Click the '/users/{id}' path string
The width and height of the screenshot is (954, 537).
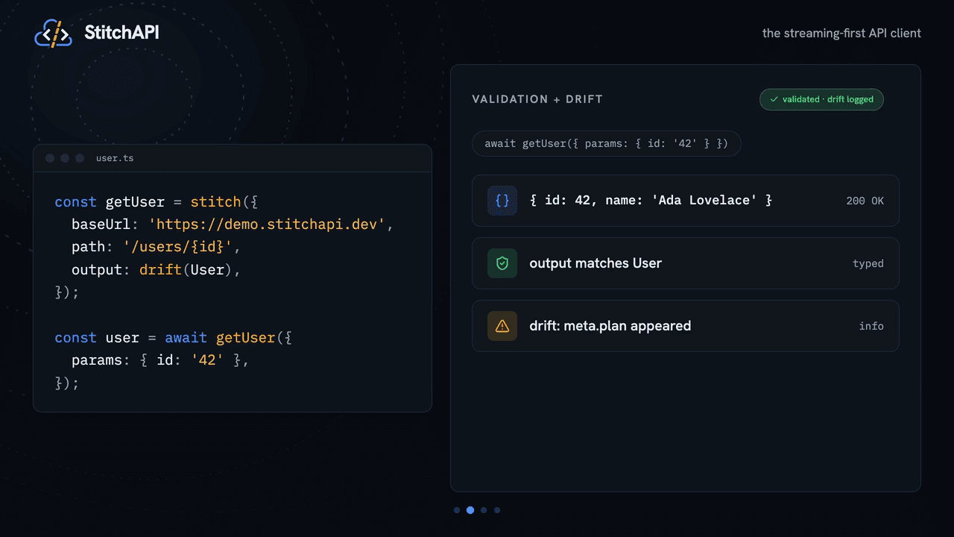point(178,247)
